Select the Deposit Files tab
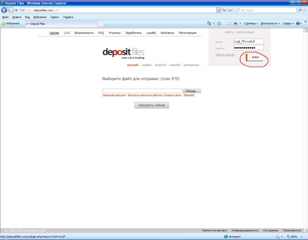 [61, 24]
